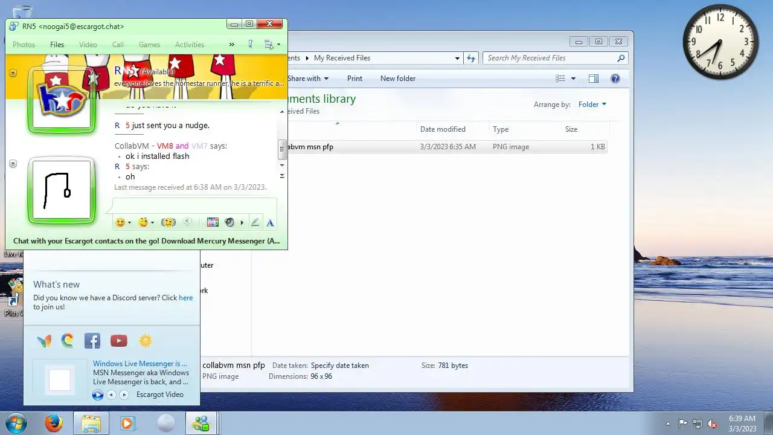Collapse your own display picture with arrow
This screenshot has width=773, height=435.
tap(13, 164)
